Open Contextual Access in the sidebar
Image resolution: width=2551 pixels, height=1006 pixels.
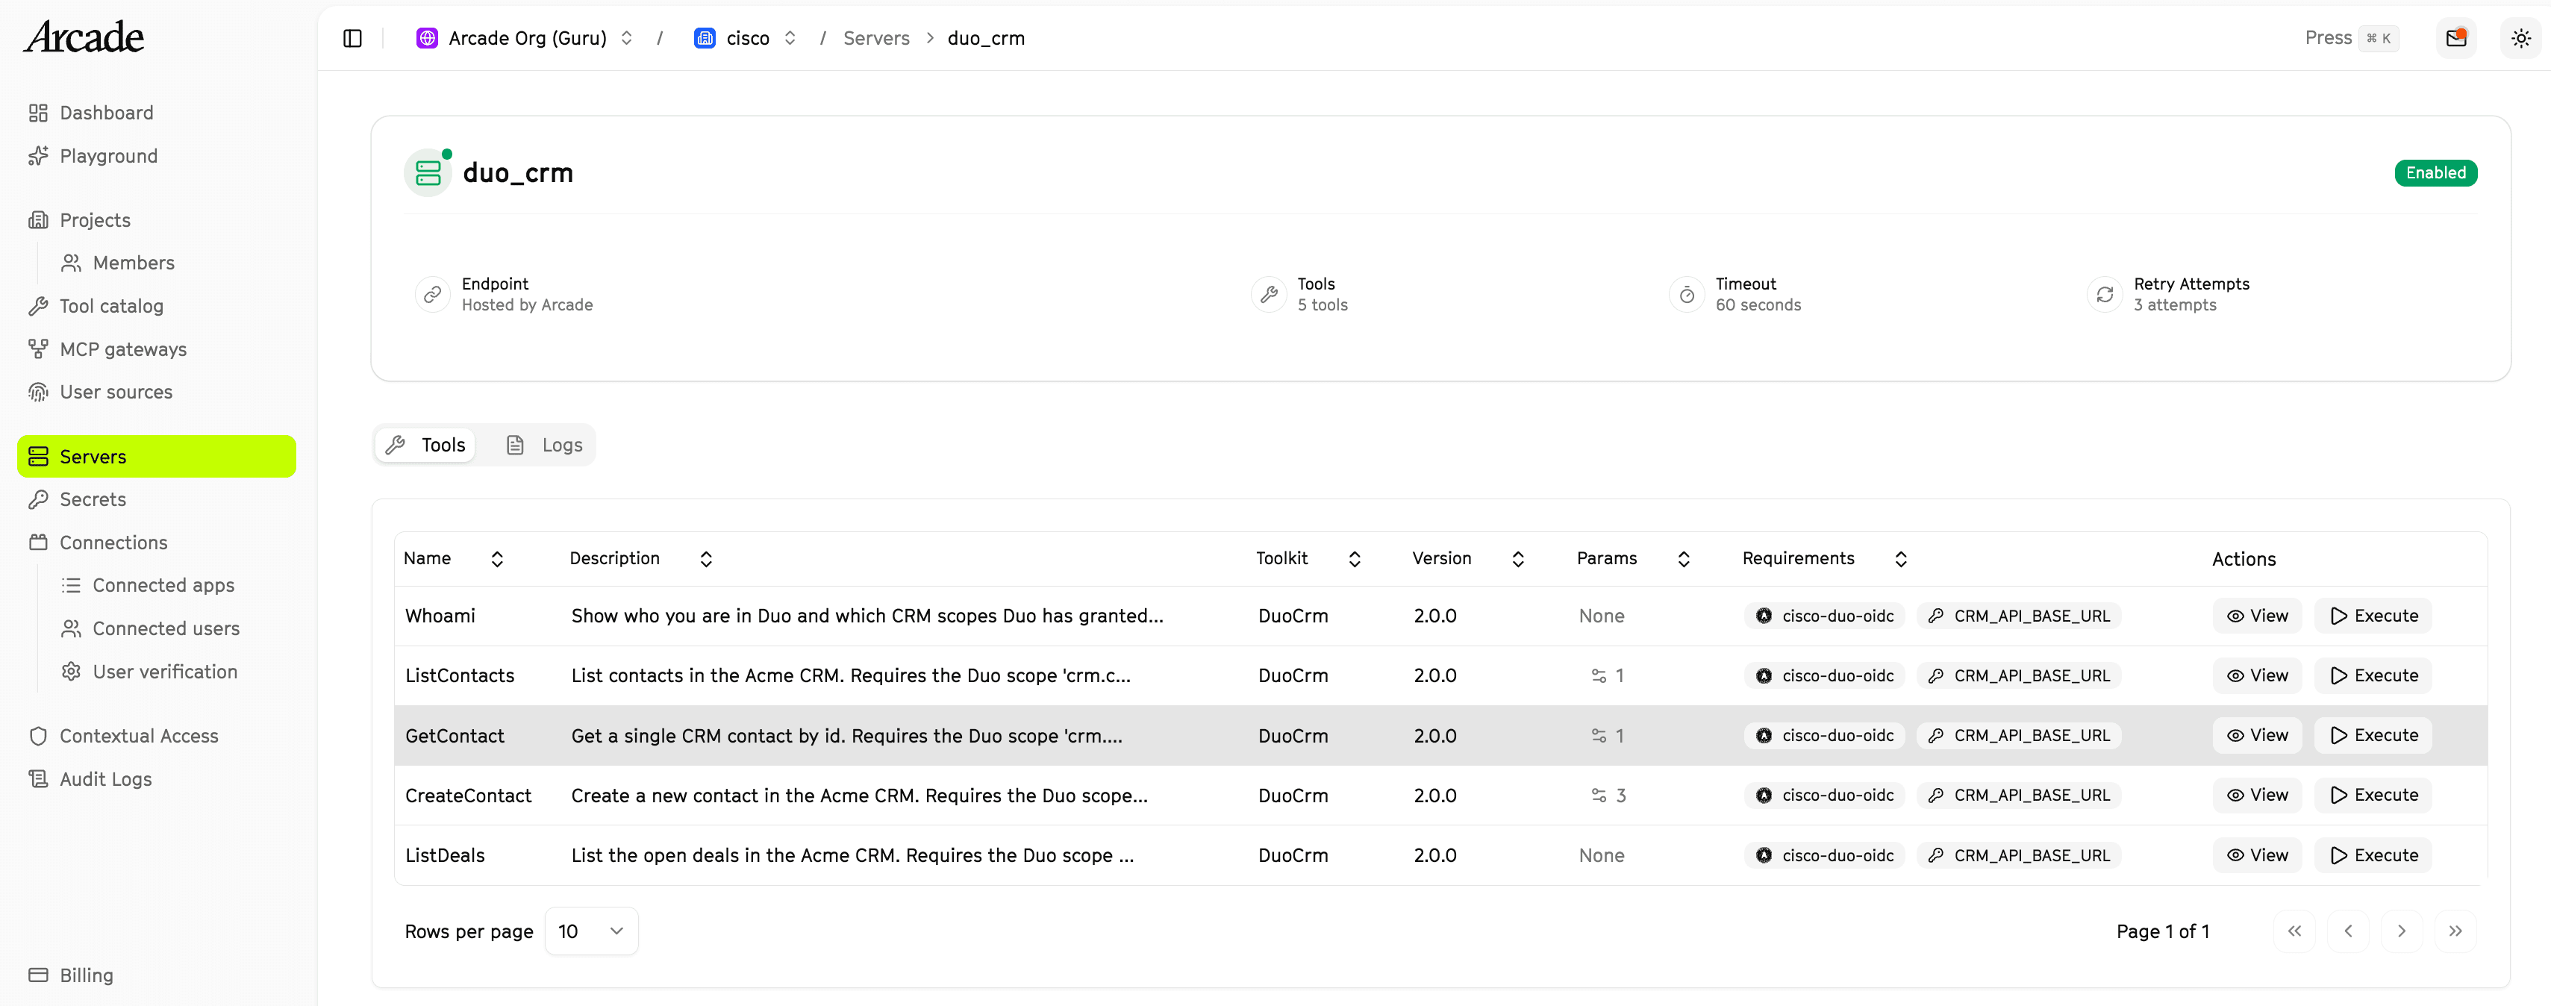(157, 736)
